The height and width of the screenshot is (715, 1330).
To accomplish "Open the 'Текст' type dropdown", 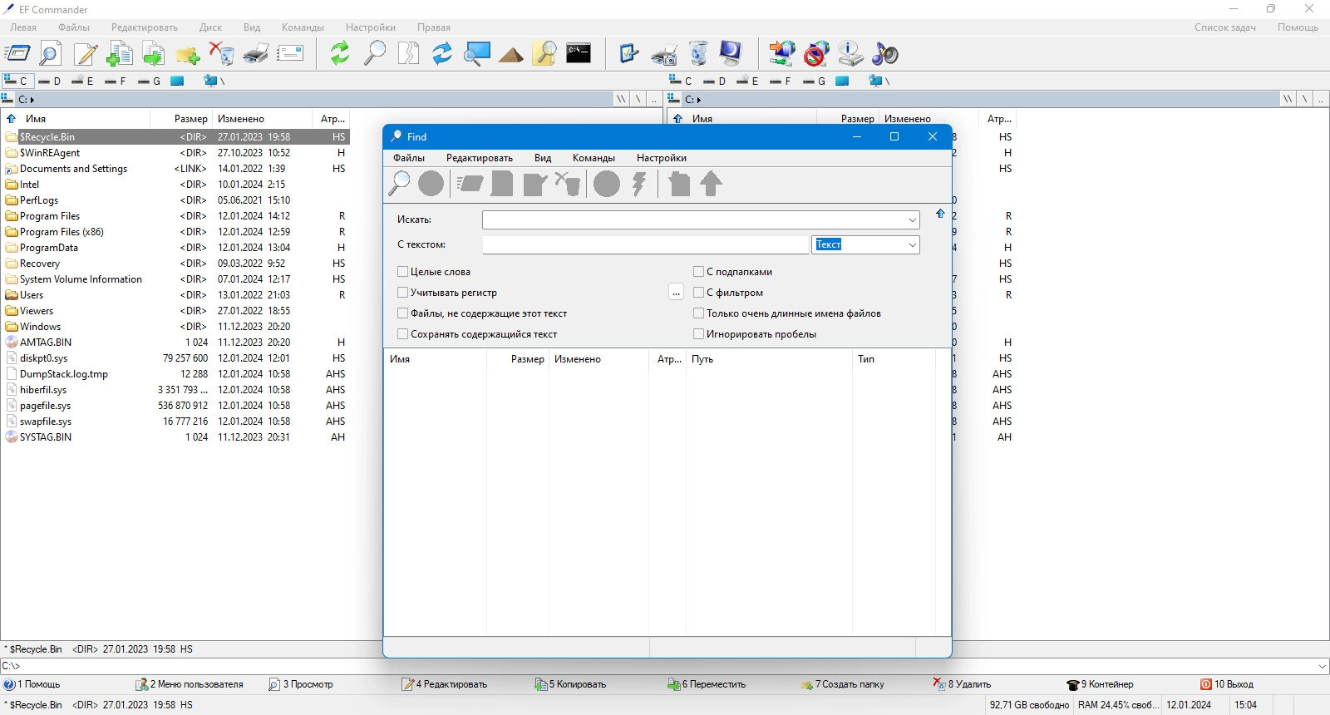I will (912, 244).
